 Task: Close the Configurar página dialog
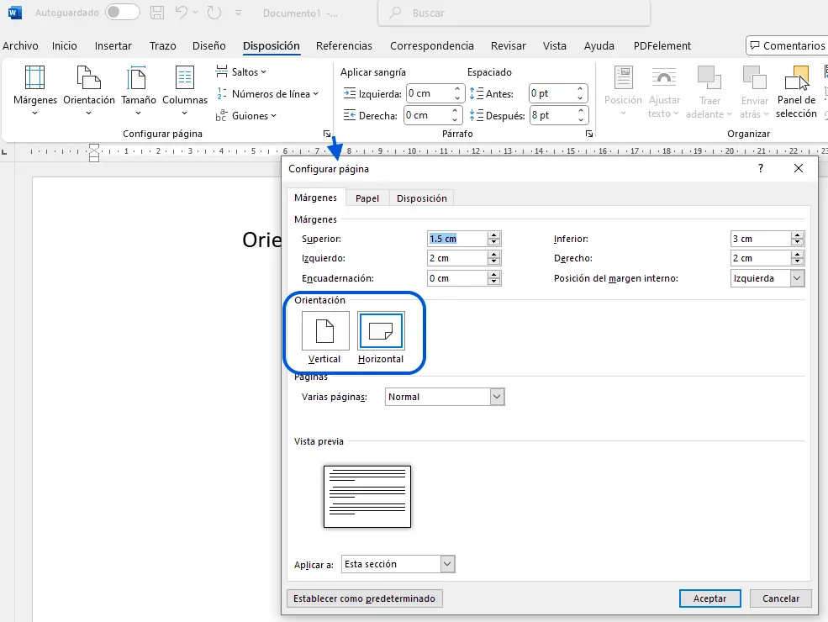click(x=799, y=168)
